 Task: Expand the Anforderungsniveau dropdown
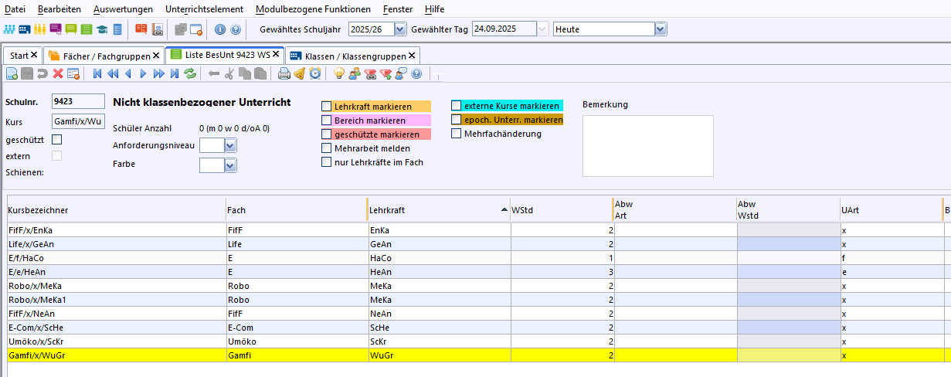230,145
